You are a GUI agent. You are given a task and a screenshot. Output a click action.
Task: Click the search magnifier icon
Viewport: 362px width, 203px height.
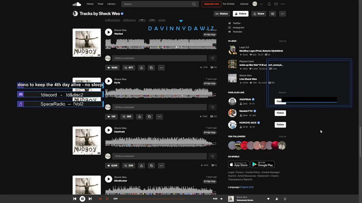coord(194,4)
